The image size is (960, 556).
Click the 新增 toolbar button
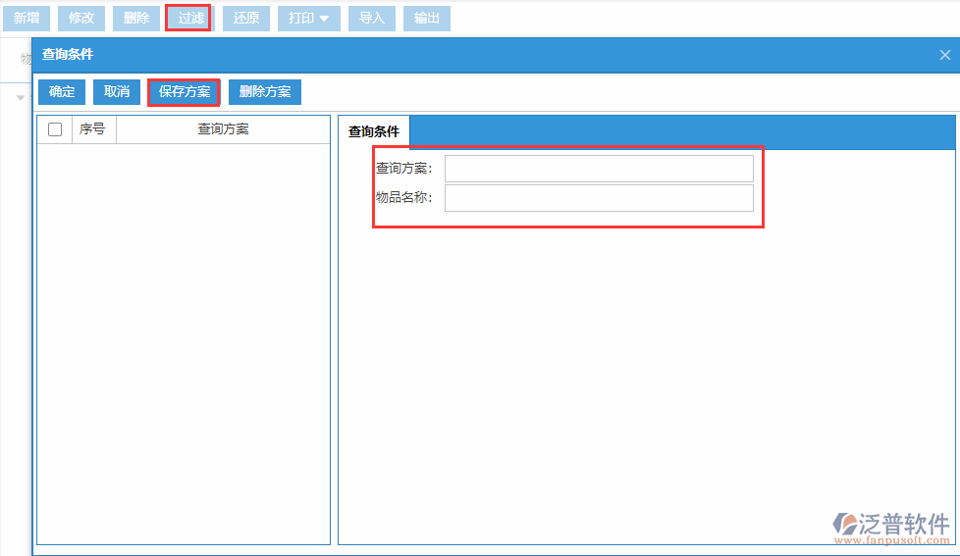pyautogui.click(x=27, y=18)
